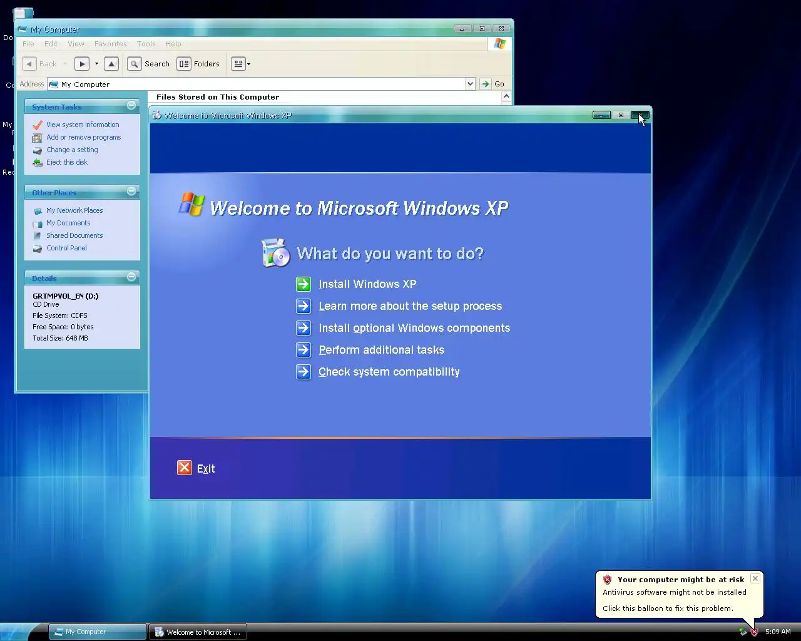Open Learn more about the setup process

tap(411, 306)
